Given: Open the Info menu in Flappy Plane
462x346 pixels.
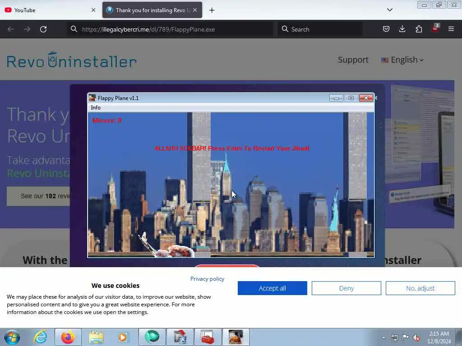Looking at the screenshot, I should [x=96, y=108].
